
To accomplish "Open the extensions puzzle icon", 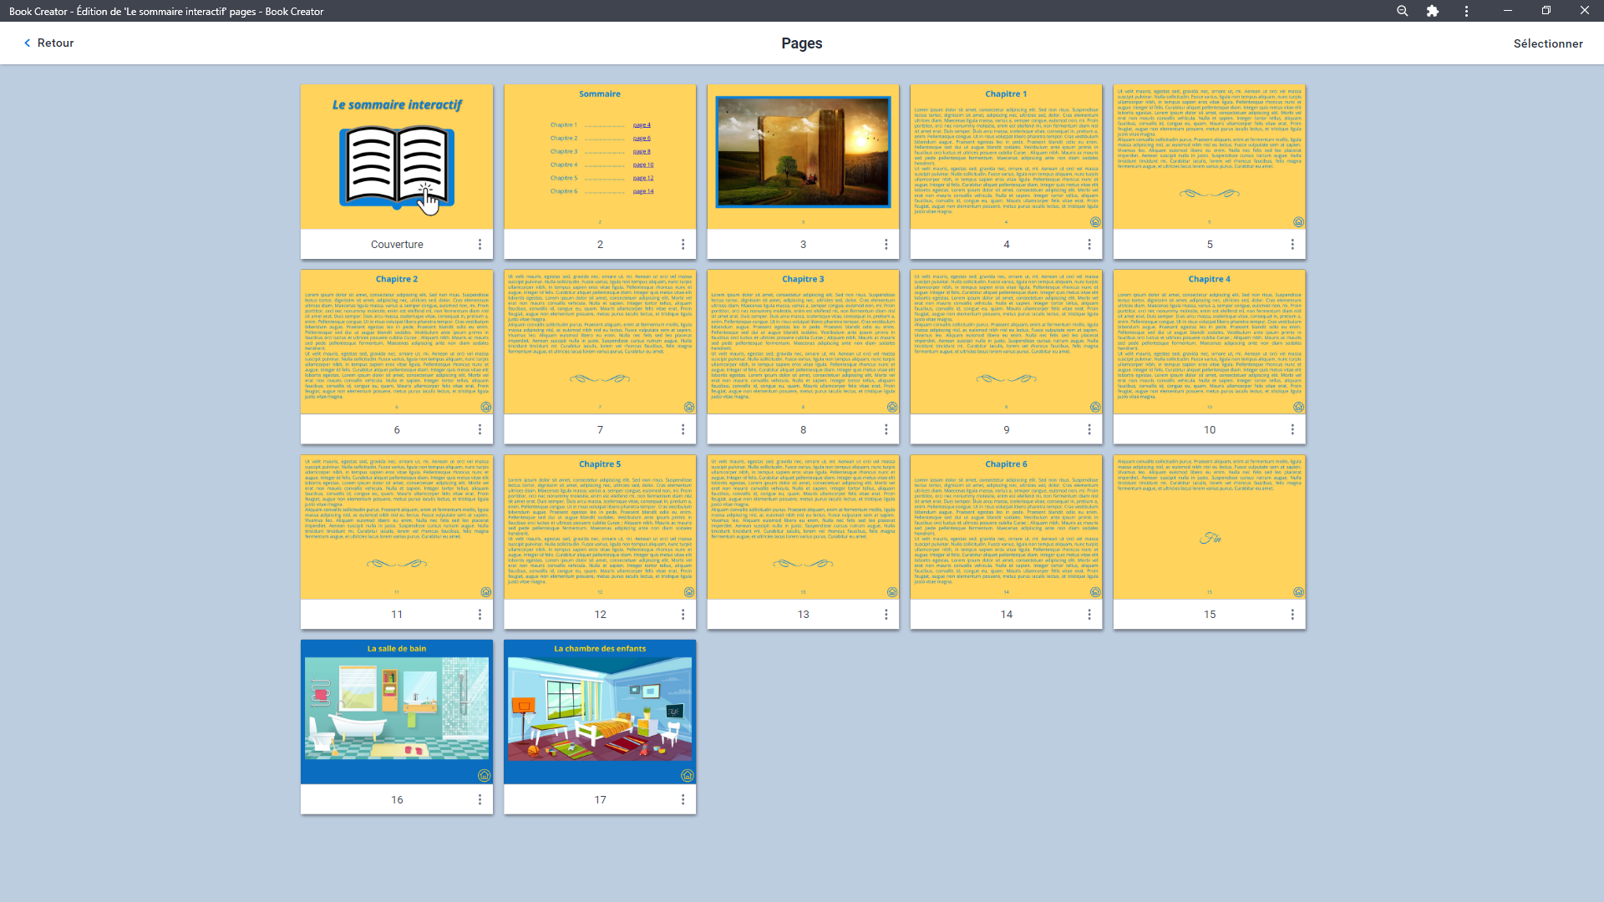I will click(1433, 11).
